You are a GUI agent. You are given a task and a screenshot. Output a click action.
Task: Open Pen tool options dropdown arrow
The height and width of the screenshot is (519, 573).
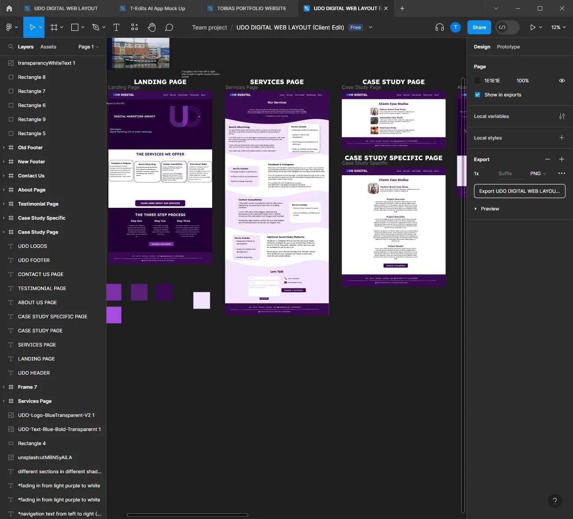pyautogui.click(x=104, y=27)
